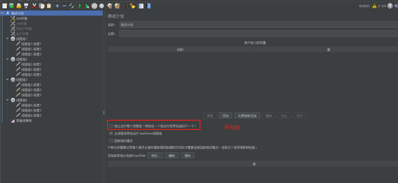
Task: Click the Paste clipboard icon
Action: pos(49,6)
